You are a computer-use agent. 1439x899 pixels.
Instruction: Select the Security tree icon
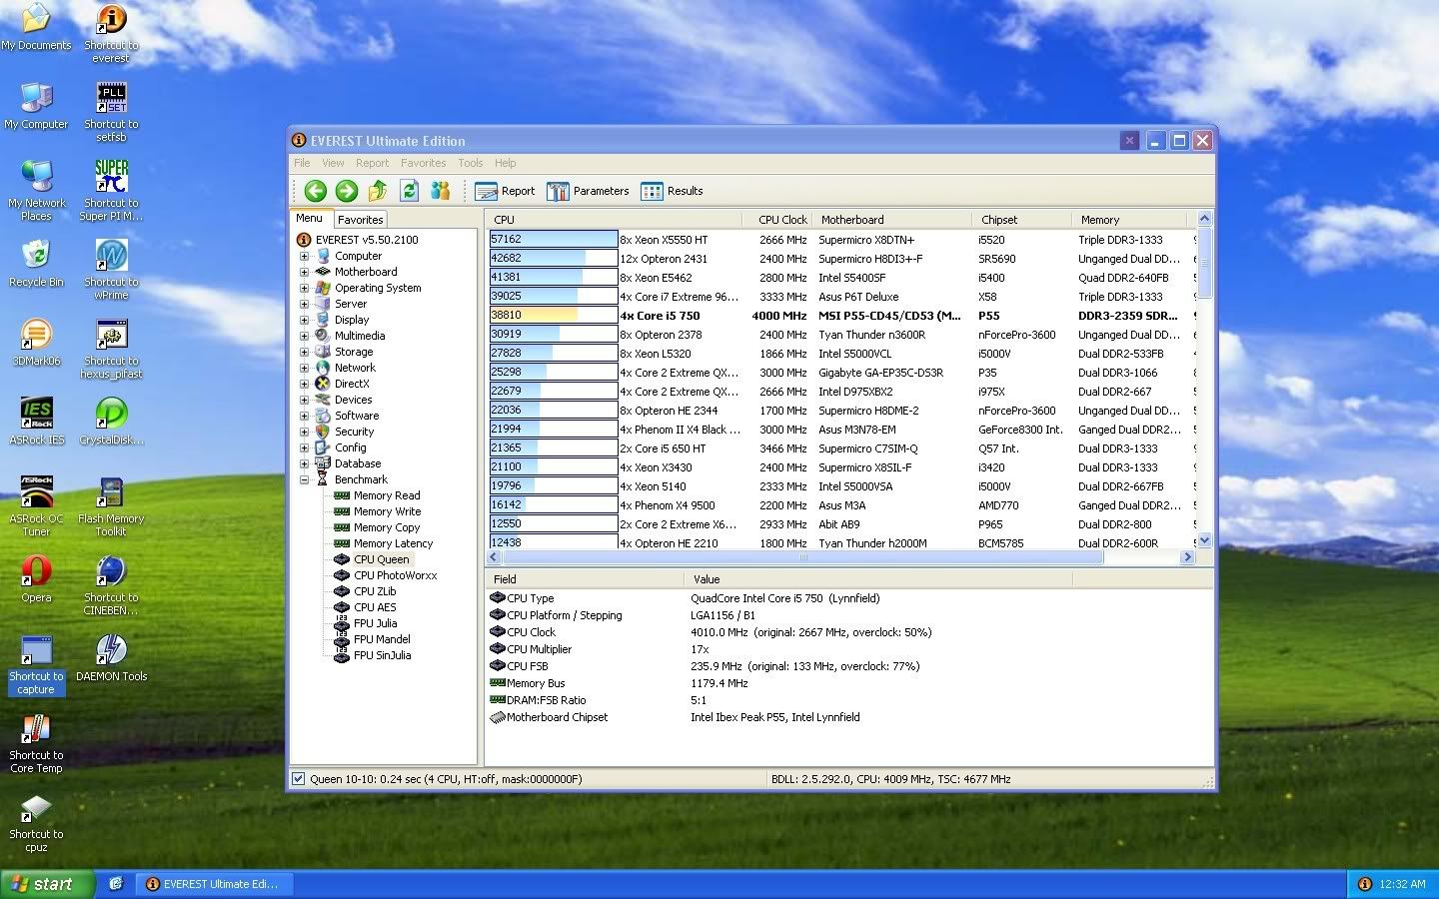point(323,432)
